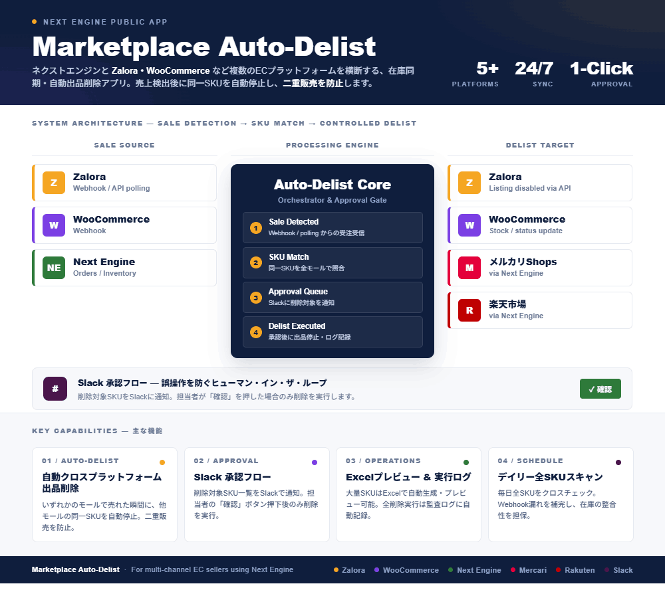Click Listing disabled via API text

[530, 188]
